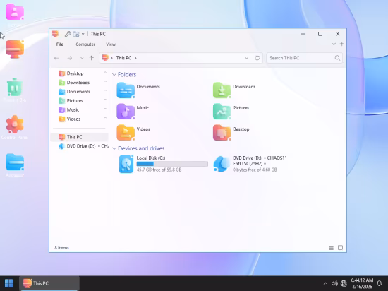Click the chevron after This PC in address bar
The image size is (388, 291).
[x=135, y=58]
